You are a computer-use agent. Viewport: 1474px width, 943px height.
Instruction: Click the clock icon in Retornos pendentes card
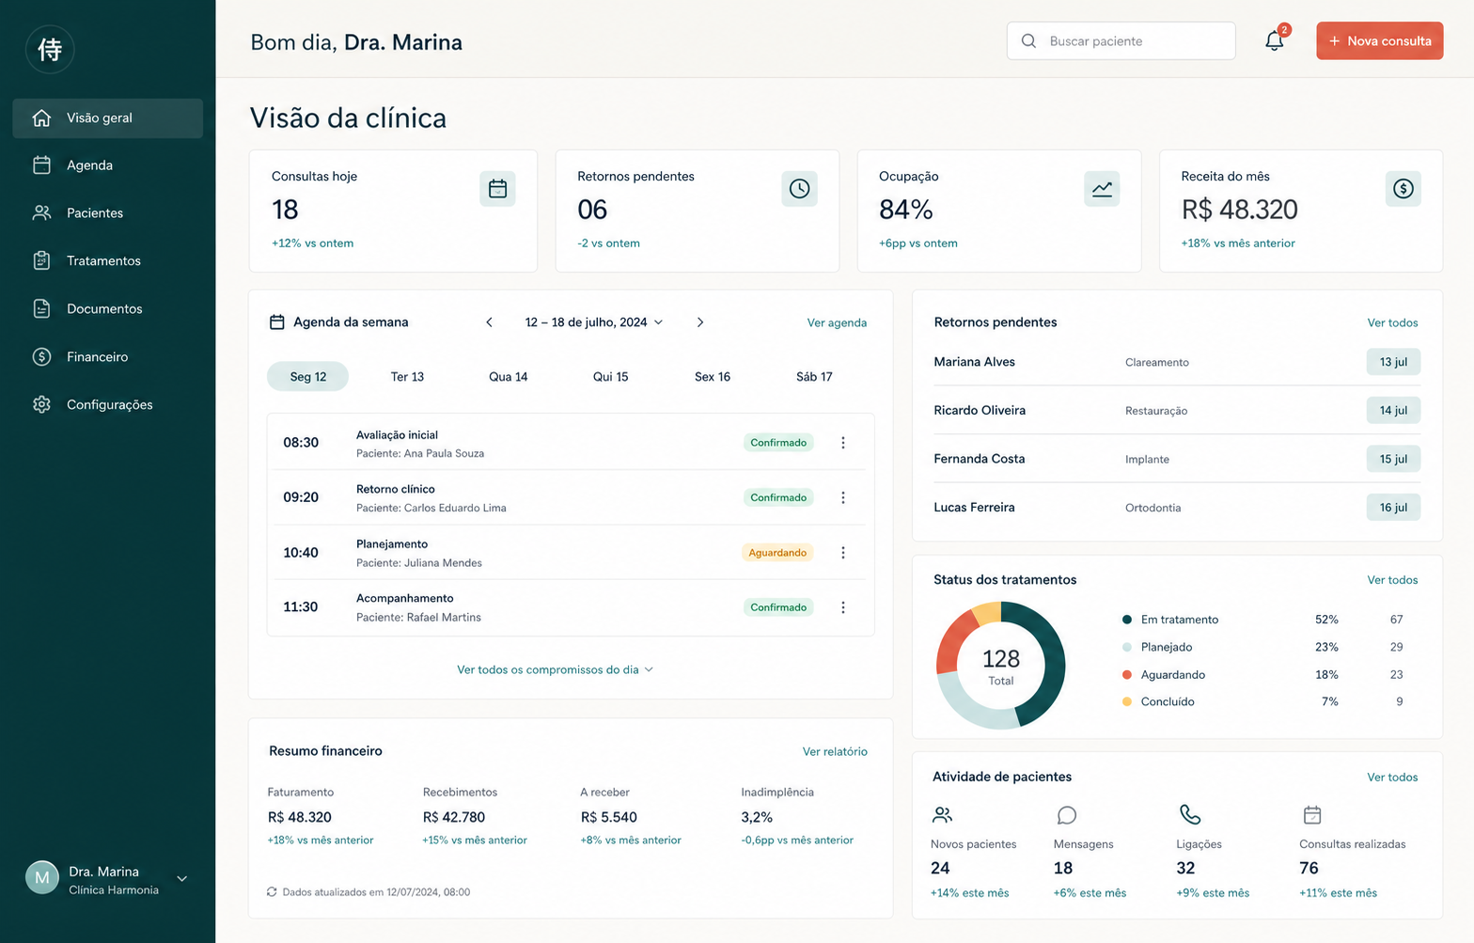coord(799,189)
